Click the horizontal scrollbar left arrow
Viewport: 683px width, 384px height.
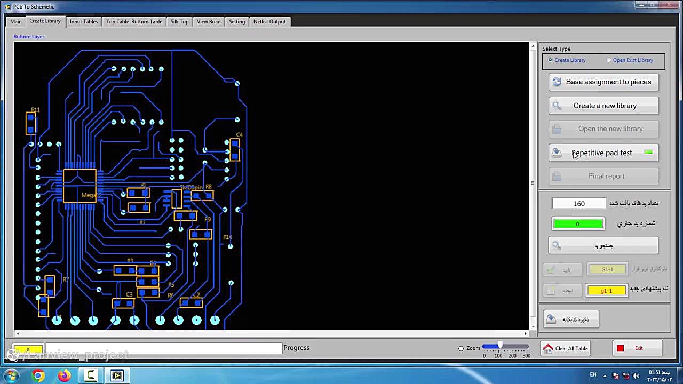[x=17, y=334]
